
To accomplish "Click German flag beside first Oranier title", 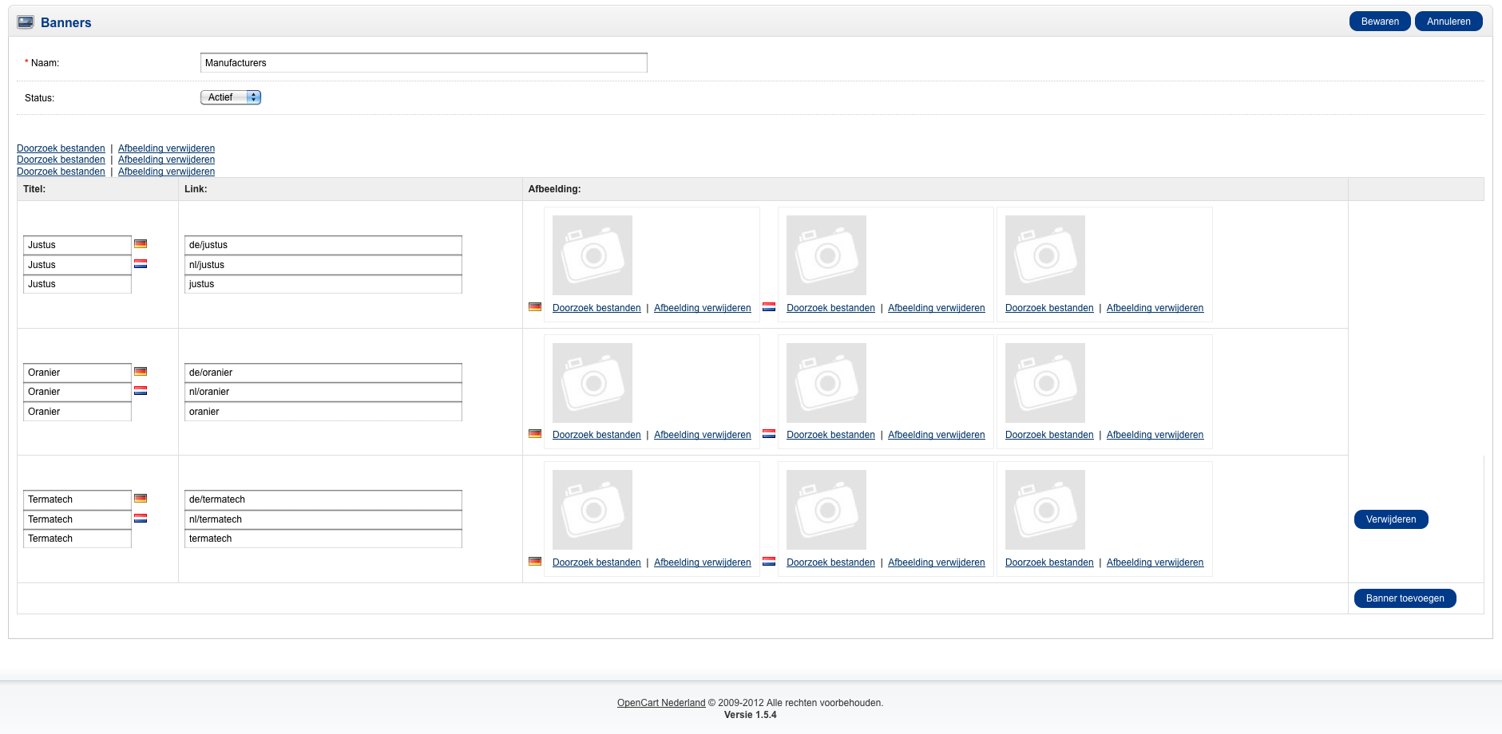I will pos(141,372).
